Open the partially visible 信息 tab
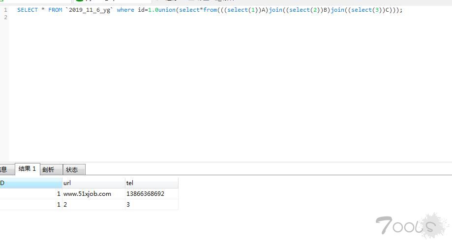The width and height of the screenshot is (452, 242). (7, 170)
